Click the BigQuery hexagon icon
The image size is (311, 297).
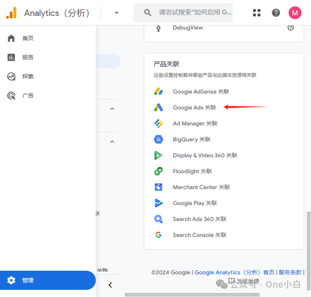click(159, 139)
